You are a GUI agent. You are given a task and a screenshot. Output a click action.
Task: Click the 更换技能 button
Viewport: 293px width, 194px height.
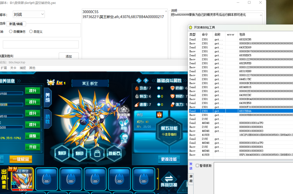point(169,159)
